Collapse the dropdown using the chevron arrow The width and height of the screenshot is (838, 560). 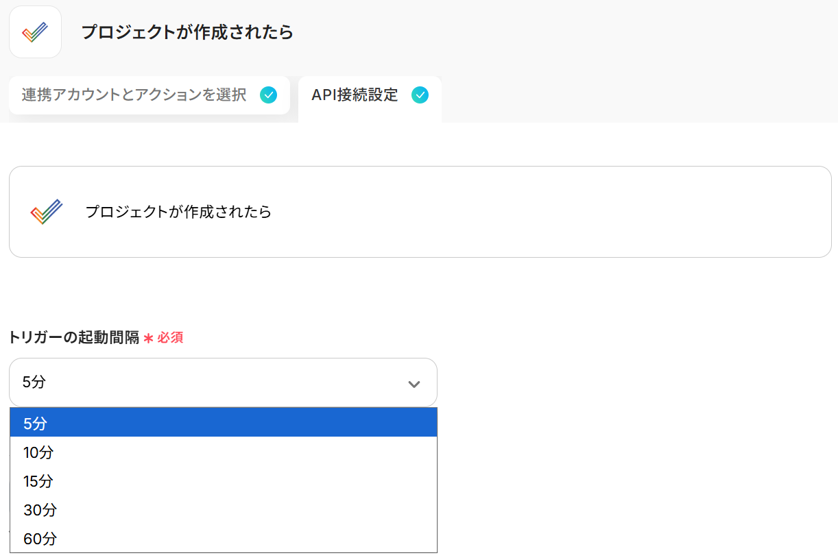(414, 384)
